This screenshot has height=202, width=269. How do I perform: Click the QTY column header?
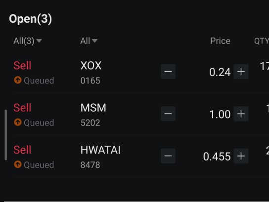[262, 41]
